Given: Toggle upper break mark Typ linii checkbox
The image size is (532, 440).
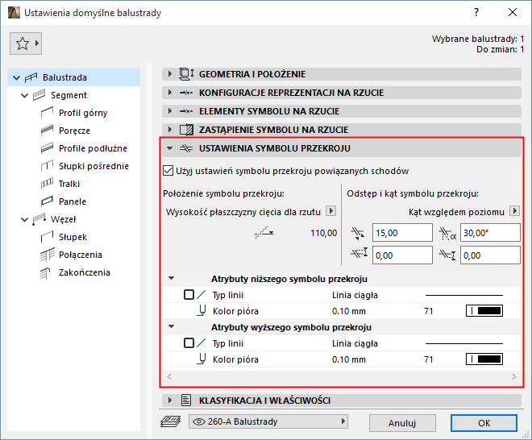Looking at the screenshot, I should [x=189, y=343].
